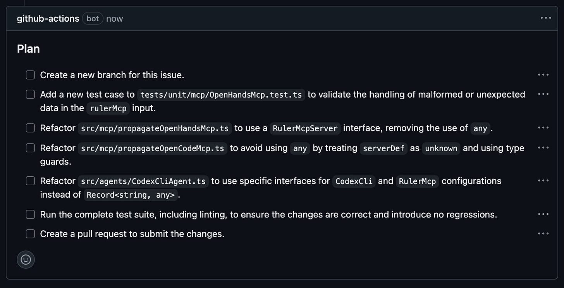The image size is (564, 288).
Task: Open options menu for the new branch task
Action: 543,74
